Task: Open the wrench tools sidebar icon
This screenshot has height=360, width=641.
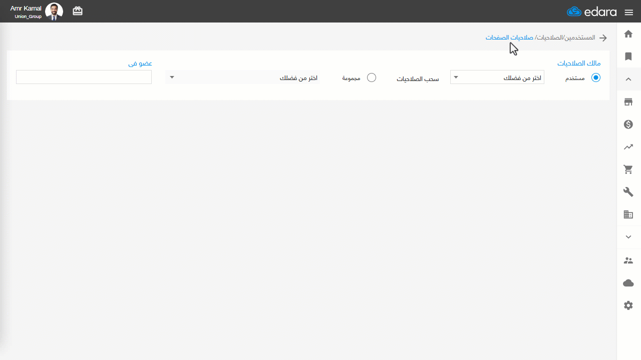Action: tap(628, 192)
